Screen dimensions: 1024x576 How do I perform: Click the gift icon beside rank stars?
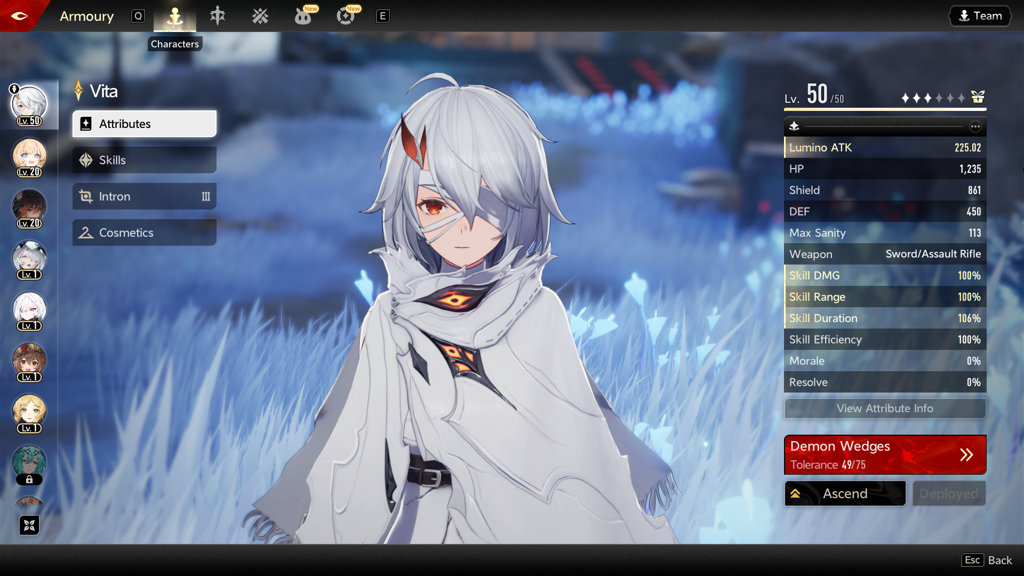click(978, 97)
